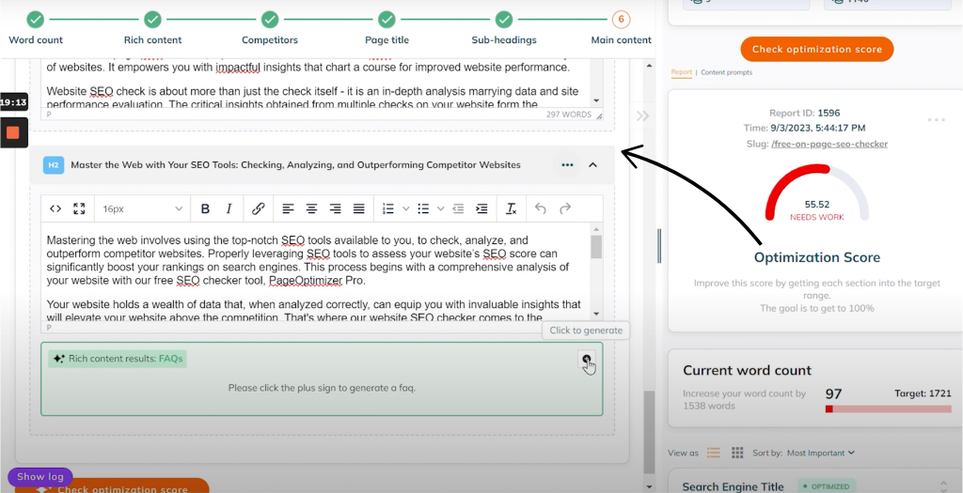Center align the paragraph text

click(x=311, y=208)
